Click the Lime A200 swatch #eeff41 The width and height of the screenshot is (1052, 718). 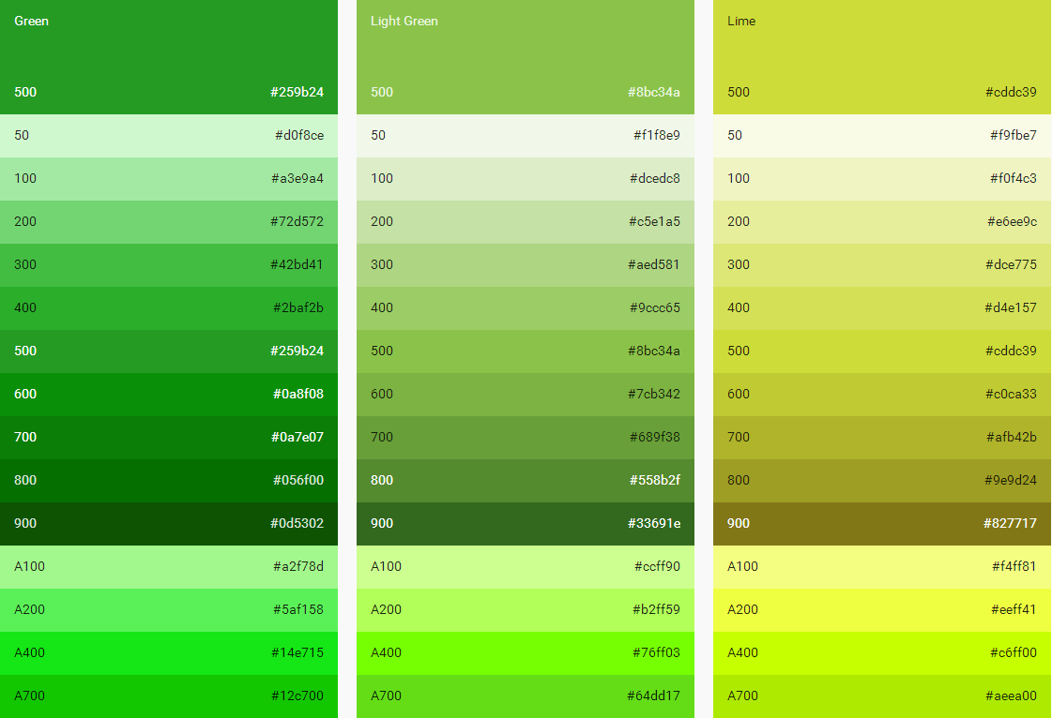point(882,609)
